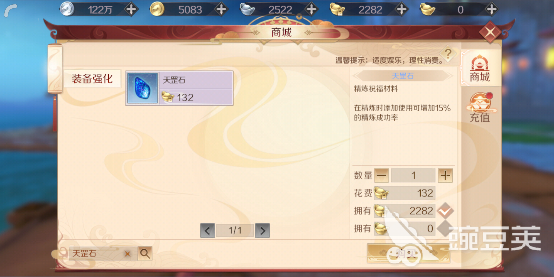Tap plus icon beside 2282 bound ingots
This screenshot has width=554, height=277.
tap(401, 9)
